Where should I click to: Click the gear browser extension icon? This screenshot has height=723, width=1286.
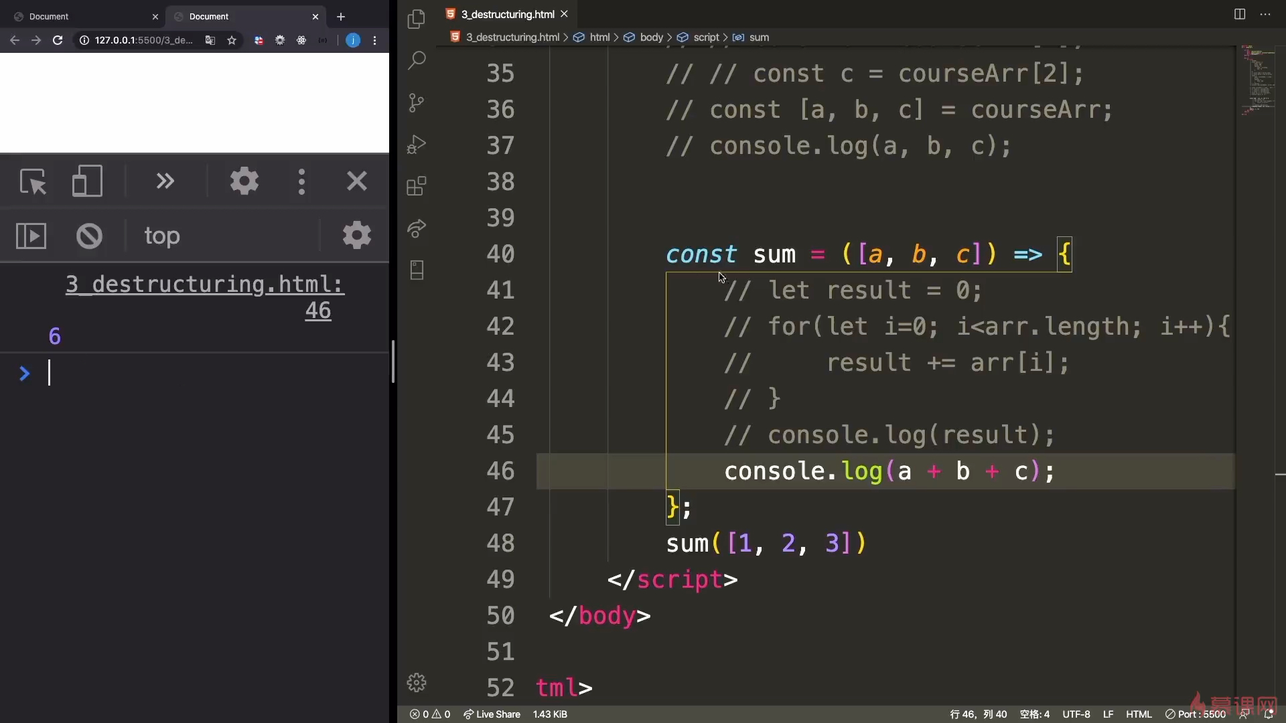coord(280,40)
